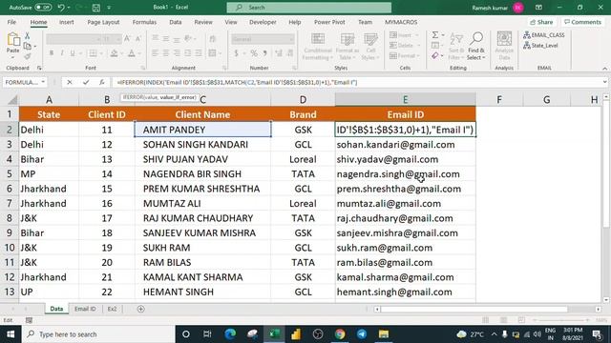Open the File menu

(x=11, y=22)
